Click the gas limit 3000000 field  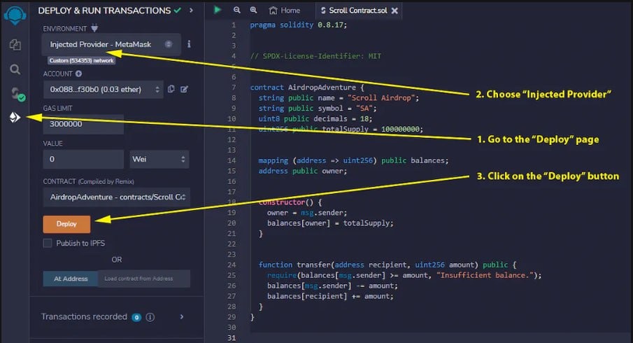[x=83, y=124]
